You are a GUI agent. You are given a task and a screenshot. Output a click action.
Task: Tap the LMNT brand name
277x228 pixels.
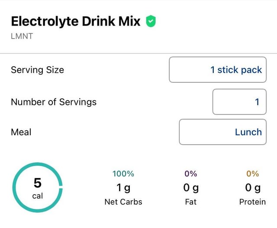click(22, 36)
